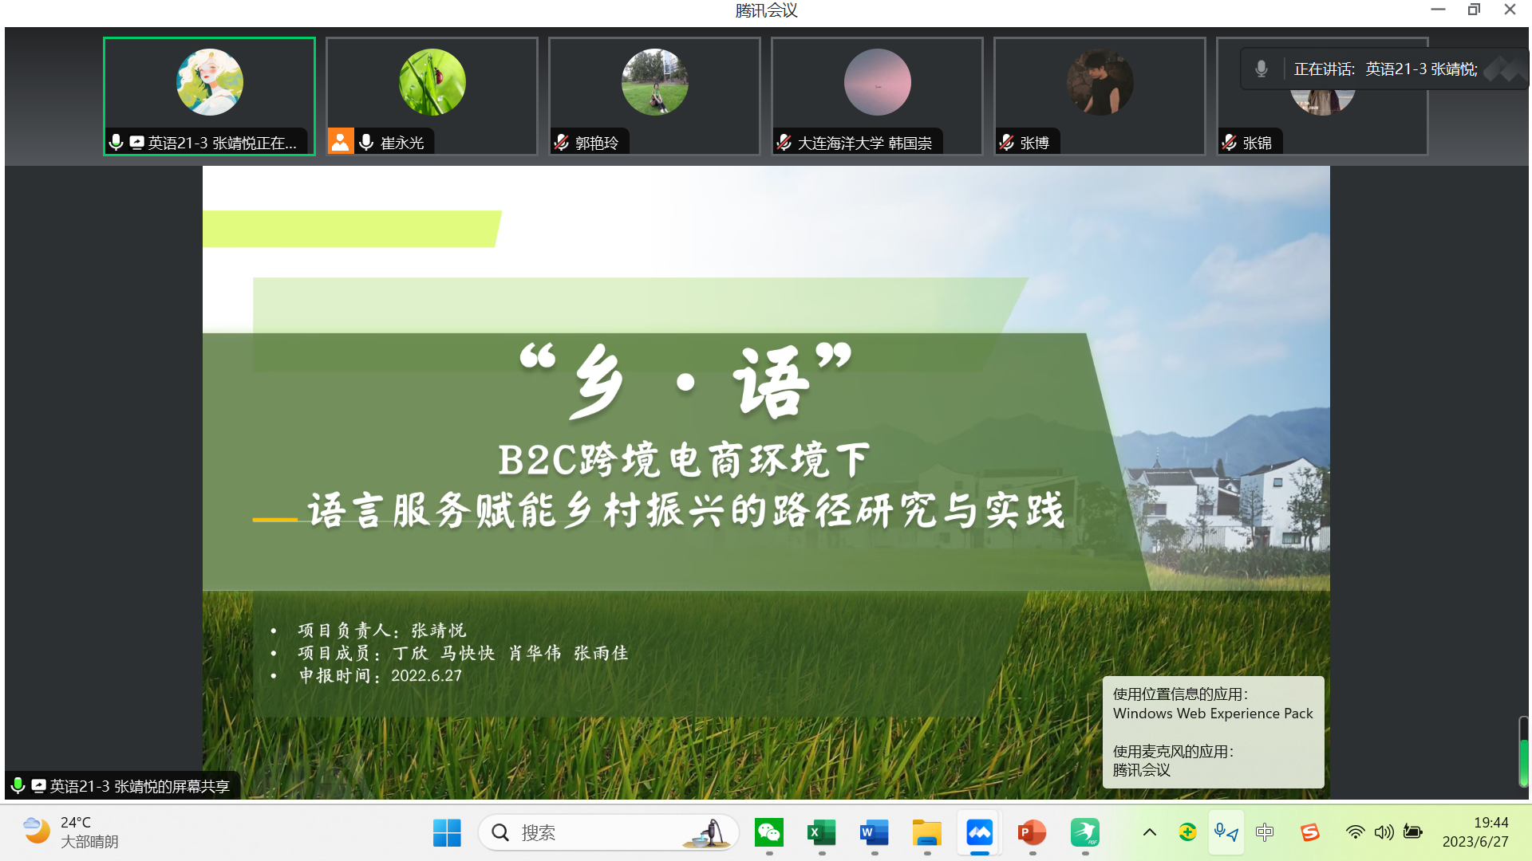Minimize the 腾讯会议 window

(x=1438, y=10)
